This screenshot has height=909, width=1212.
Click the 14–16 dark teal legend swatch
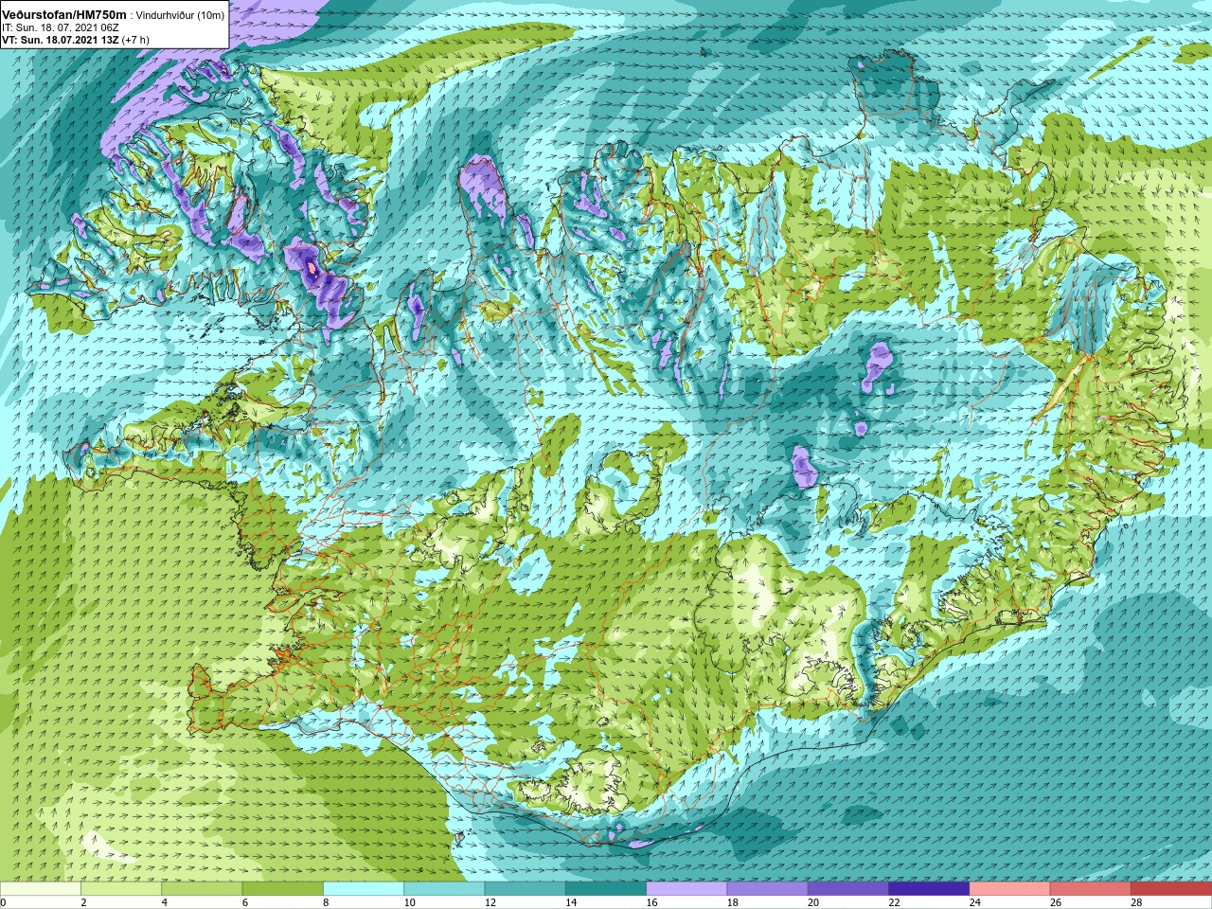pos(606,889)
